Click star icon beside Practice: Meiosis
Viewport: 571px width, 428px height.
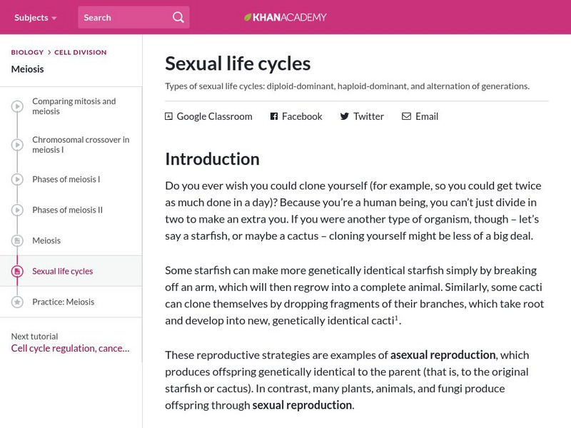pyautogui.click(x=17, y=302)
